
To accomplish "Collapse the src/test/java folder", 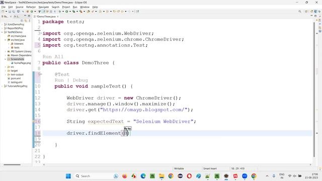I will (x=6, y=40).
